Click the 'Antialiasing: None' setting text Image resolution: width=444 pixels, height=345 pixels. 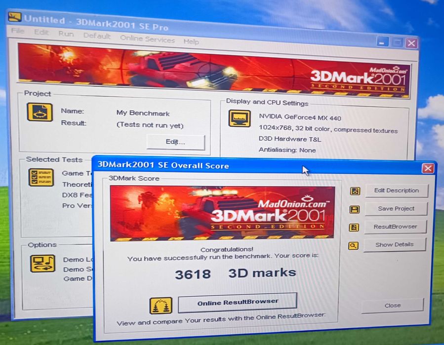[287, 150]
